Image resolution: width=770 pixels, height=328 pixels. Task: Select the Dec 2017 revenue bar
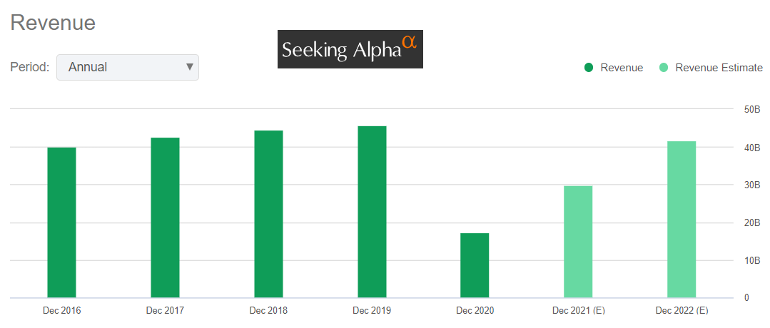pos(165,217)
